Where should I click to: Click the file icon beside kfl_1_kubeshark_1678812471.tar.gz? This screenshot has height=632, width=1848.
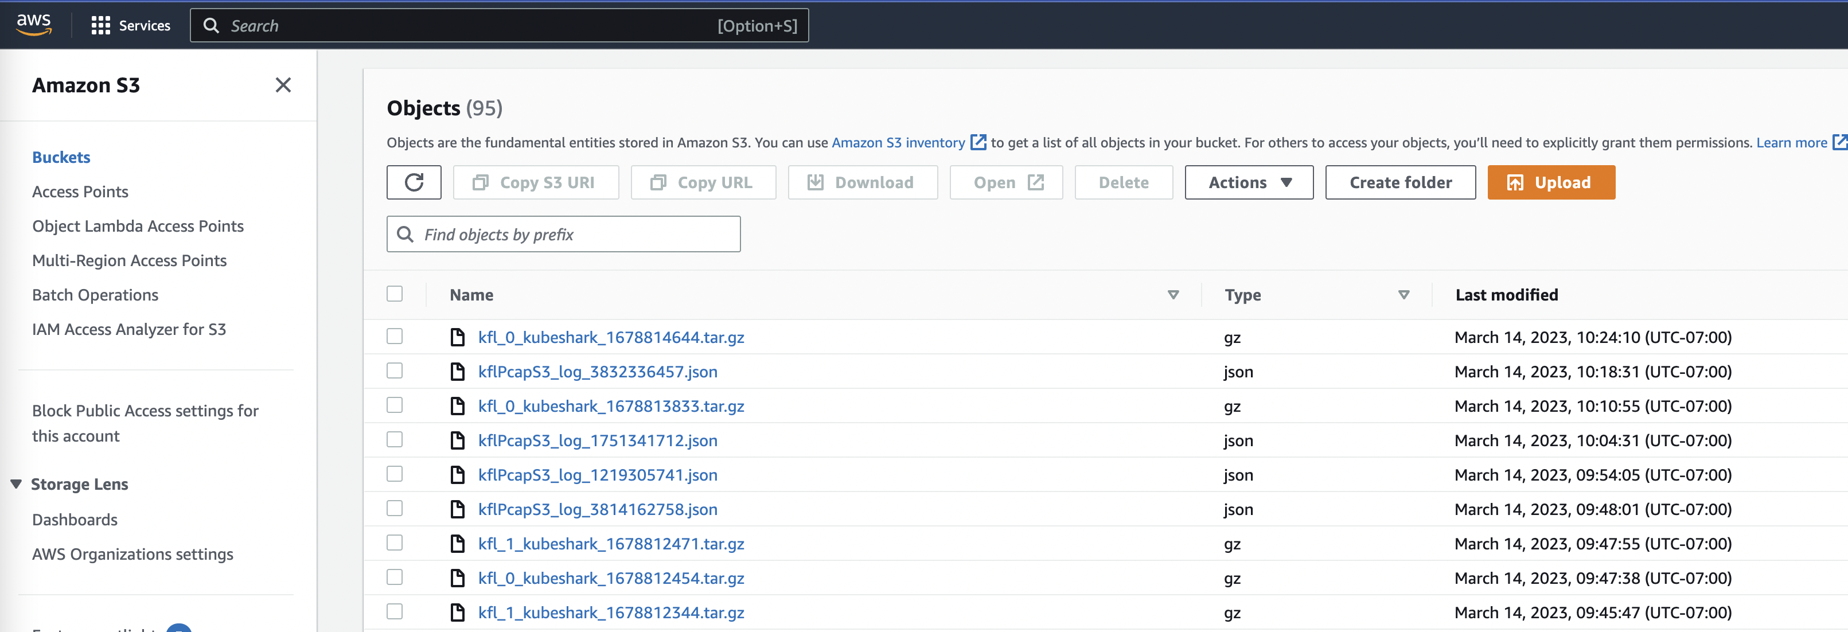[457, 544]
